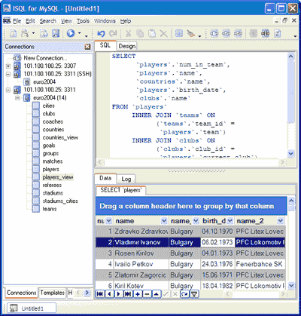The image size is (301, 316).
Task: Open dropdown arrow next to Execute icon
Action: pyautogui.click(x=80, y=33)
